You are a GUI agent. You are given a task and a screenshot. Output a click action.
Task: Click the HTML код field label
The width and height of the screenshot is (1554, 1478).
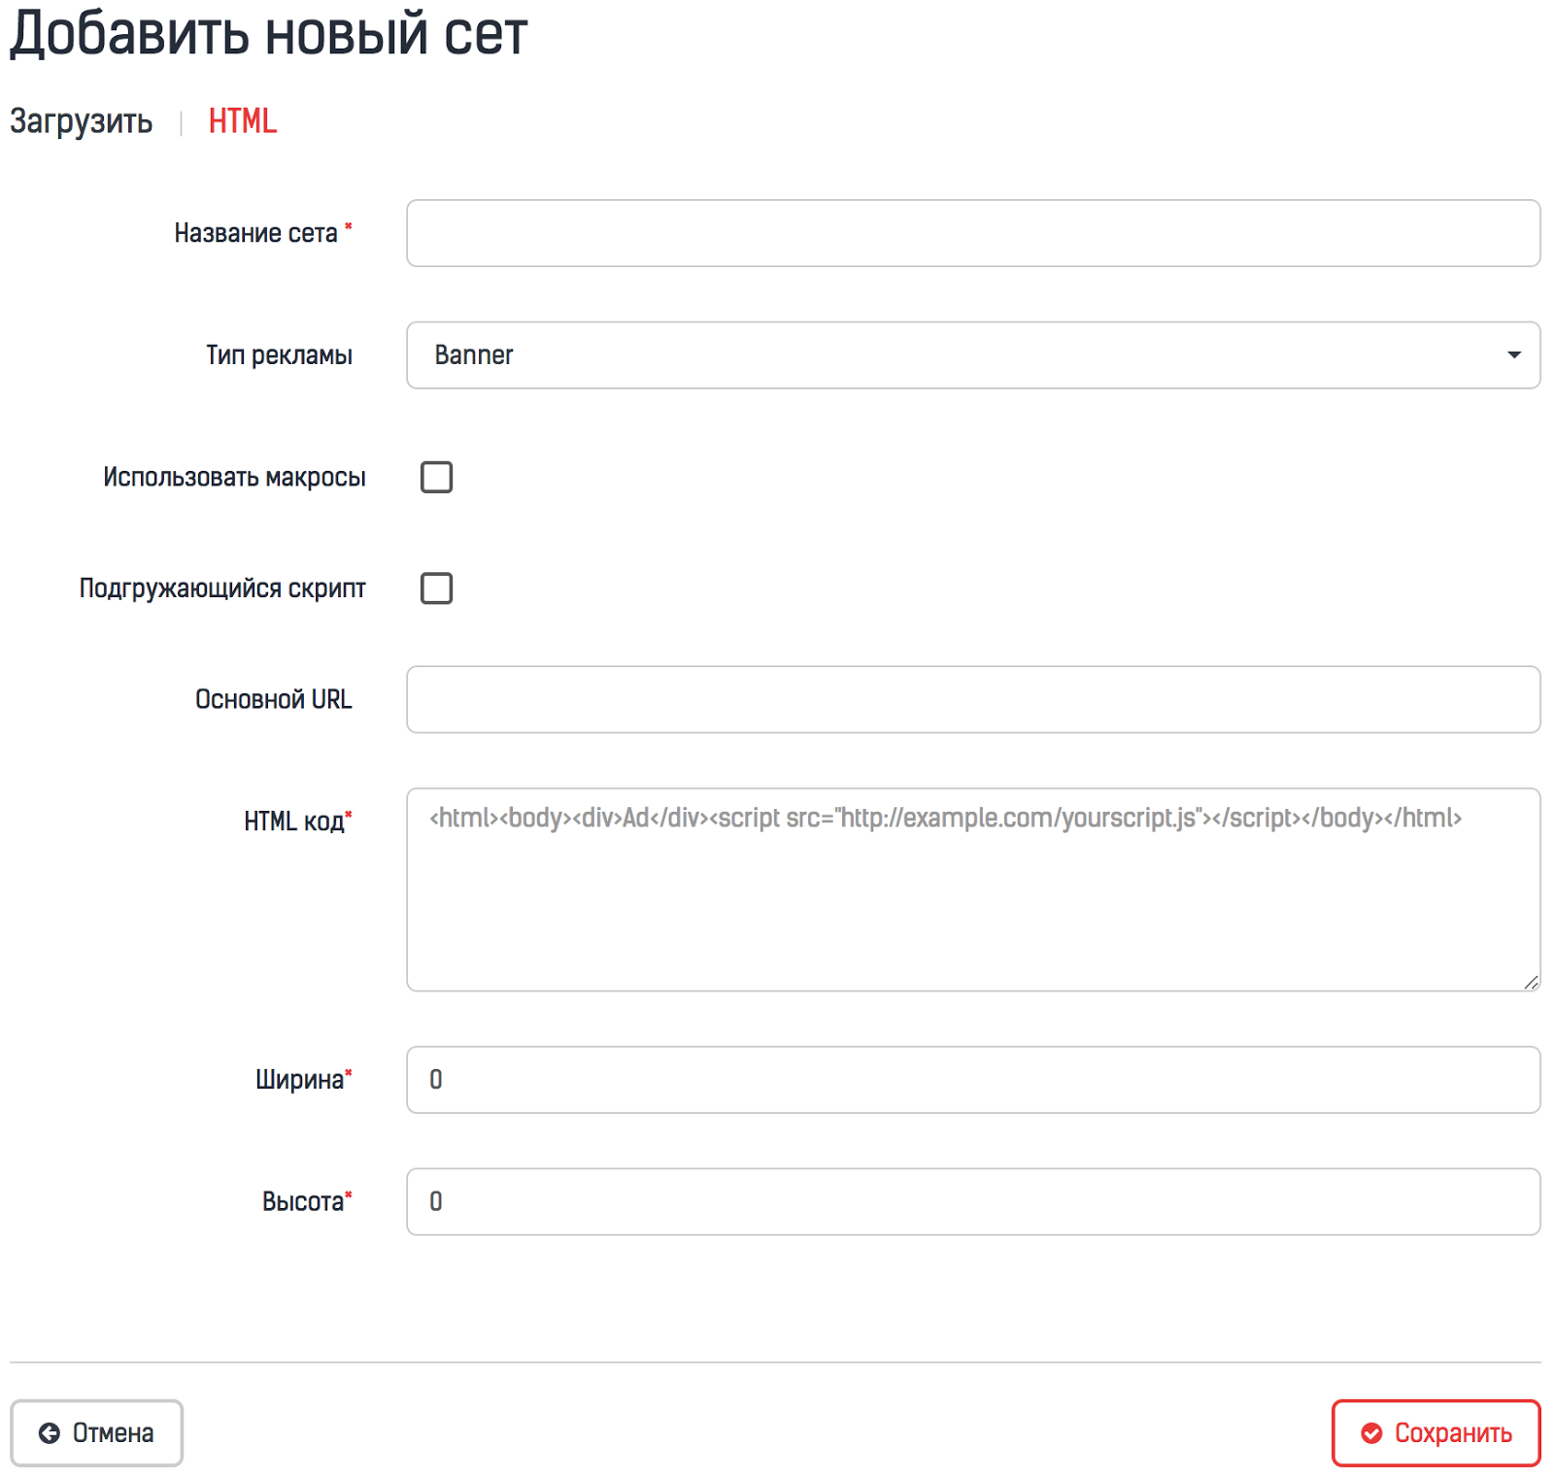(x=293, y=822)
